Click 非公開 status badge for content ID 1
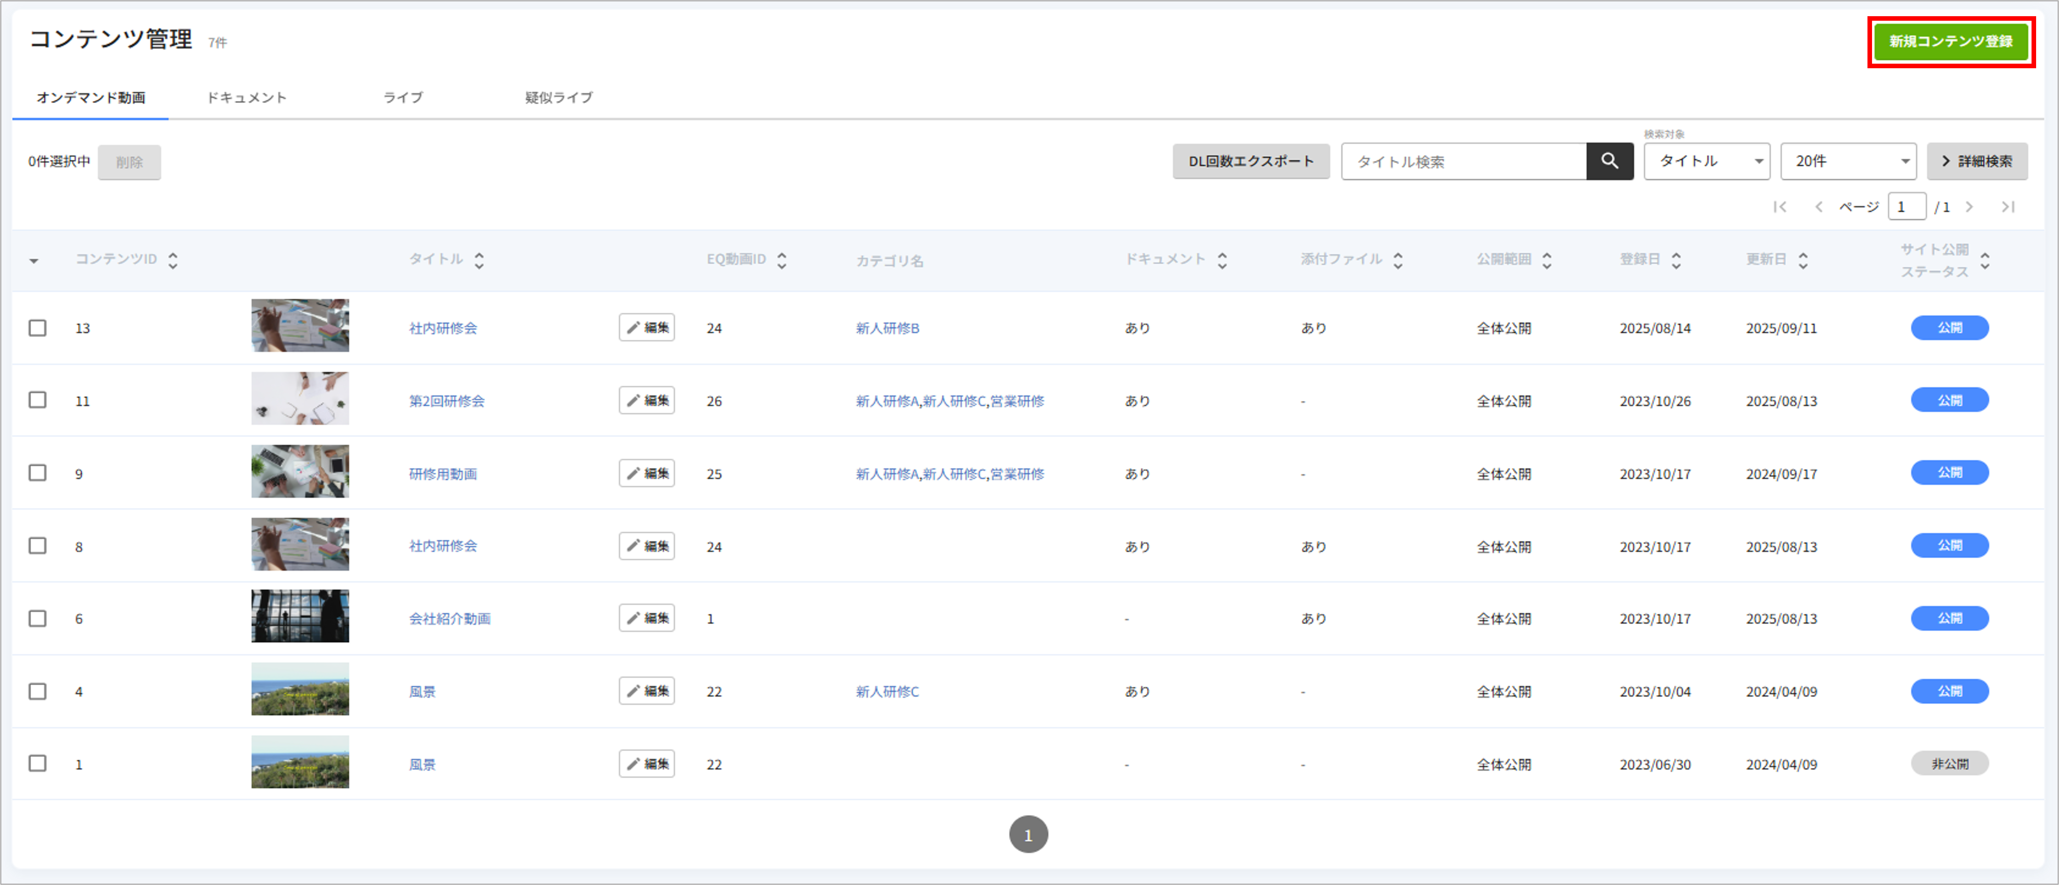The width and height of the screenshot is (2059, 885). [x=1950, y=764]
